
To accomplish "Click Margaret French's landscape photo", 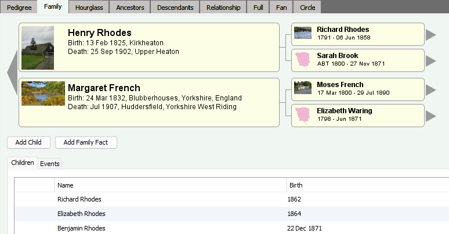I will 43,93.
